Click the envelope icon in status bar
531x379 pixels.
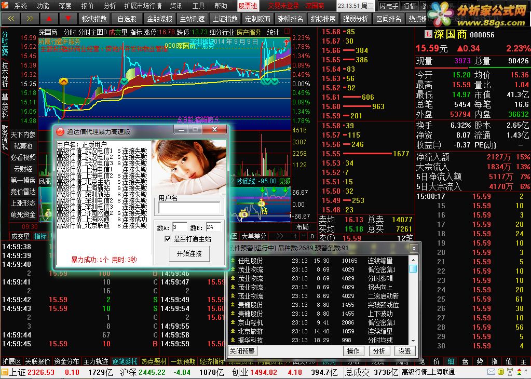click(x=492, y=372)
